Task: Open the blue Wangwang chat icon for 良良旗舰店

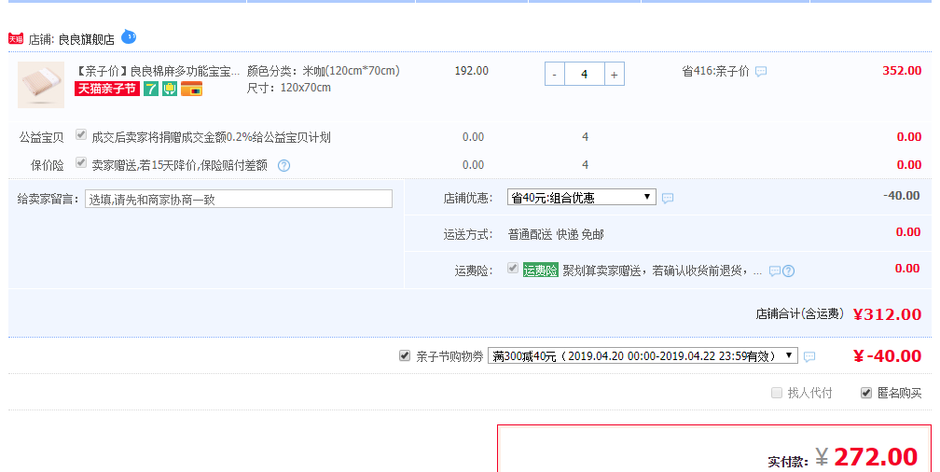Action: 129,37
